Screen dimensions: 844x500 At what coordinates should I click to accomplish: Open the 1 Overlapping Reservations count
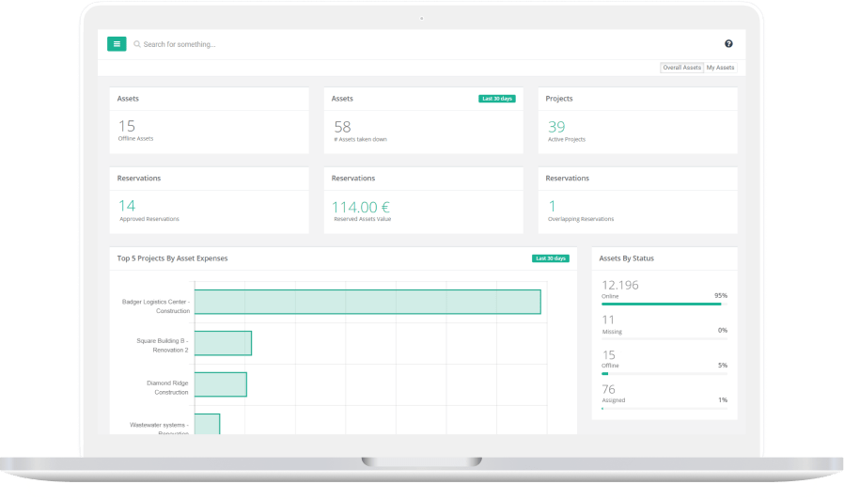553,206
